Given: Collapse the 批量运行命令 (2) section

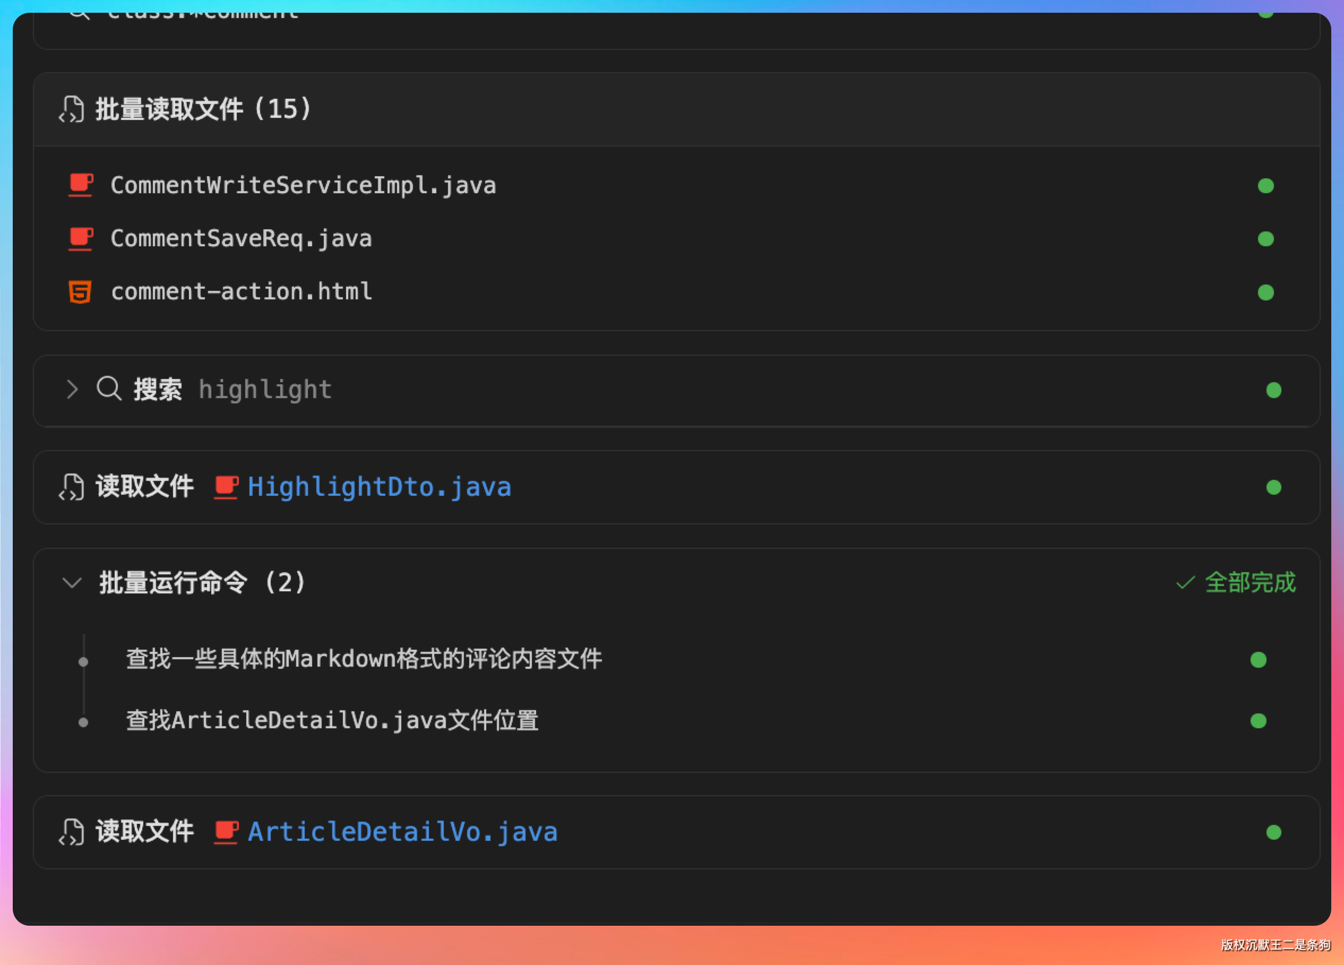Looking at the screenshot, I should pyautogui.click(x=72, y=583).
